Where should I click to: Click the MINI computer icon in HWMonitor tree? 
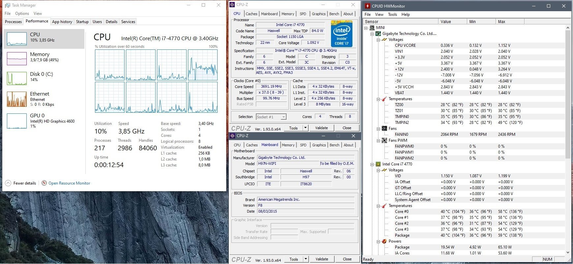coord(372,28)
